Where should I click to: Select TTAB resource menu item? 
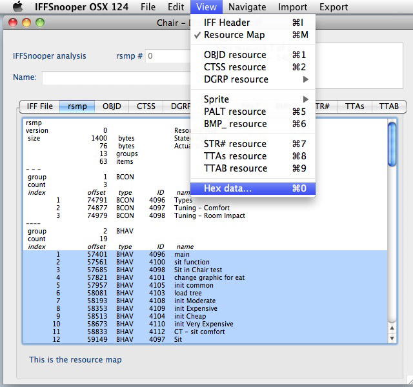[x=253, y=168]
